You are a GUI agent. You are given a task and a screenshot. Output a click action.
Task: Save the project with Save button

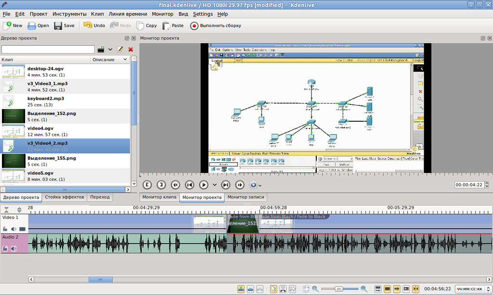point(64,26)
